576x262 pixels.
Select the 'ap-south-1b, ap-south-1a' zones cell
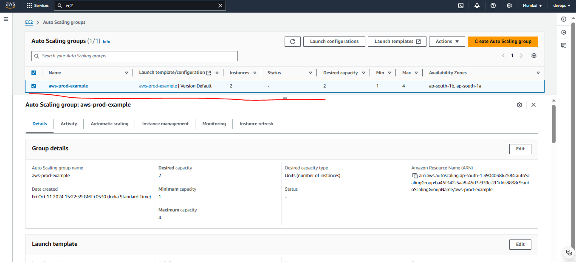coord(455,86)
